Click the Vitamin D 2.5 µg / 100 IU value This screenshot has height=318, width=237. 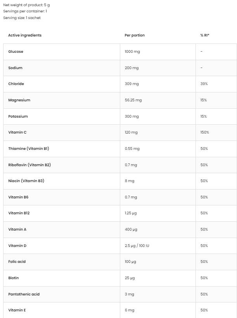point(137,246)
